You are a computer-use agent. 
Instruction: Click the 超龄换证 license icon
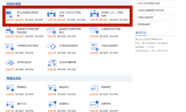(x=52, y=88)
